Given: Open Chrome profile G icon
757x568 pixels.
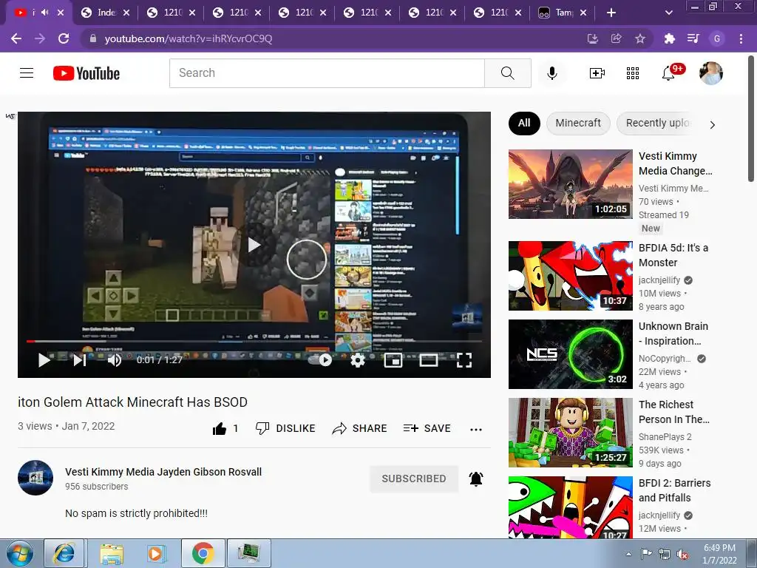Looking at the screenshot, I should 717,38.
